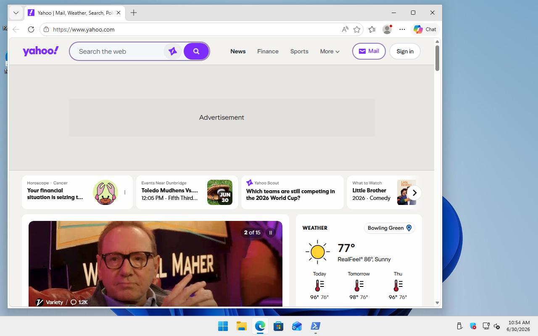The height and width of the screenshot is (336, 538).
Task: Open Settings and more menu
Action: [x=402, y=29]
